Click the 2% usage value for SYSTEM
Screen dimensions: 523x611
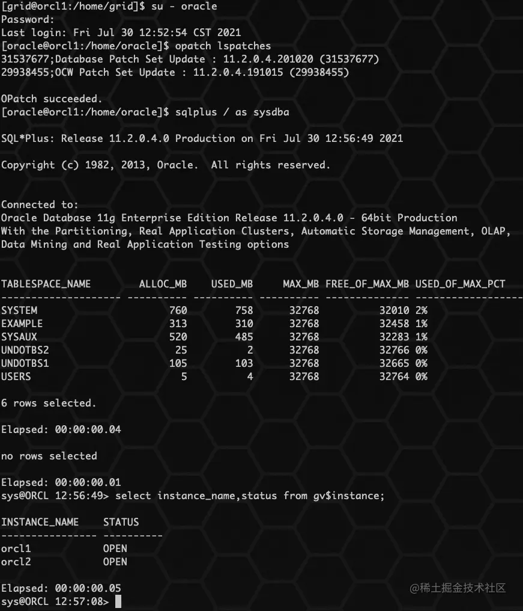pyautogui.click(x=422, y=310)
